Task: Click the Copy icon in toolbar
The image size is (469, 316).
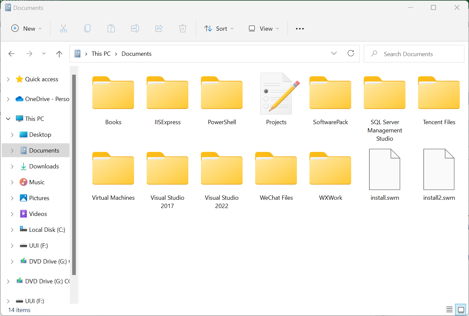Action: (x=87, y=29)
